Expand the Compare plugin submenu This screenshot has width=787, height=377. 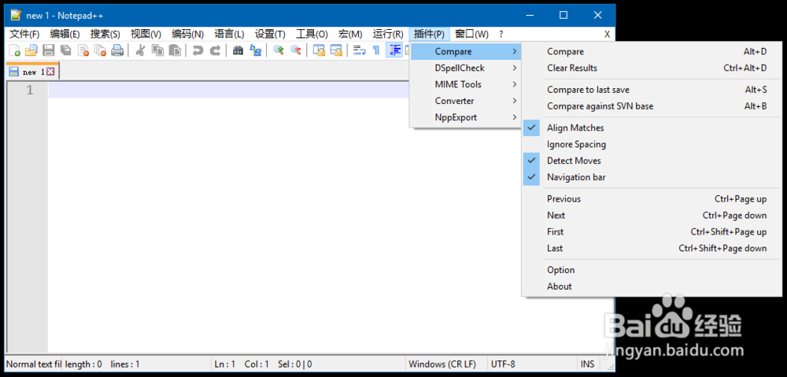(466, 52)
